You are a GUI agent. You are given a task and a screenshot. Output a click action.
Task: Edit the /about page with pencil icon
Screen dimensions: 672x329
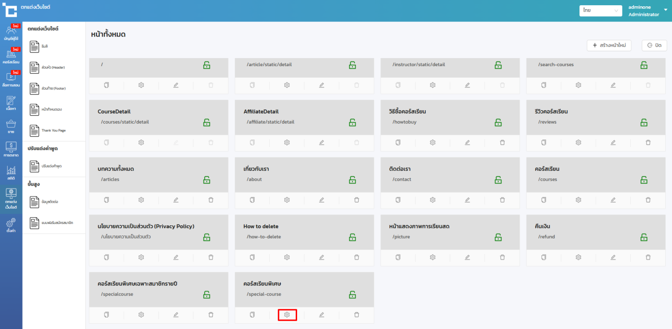coord(322,200)
